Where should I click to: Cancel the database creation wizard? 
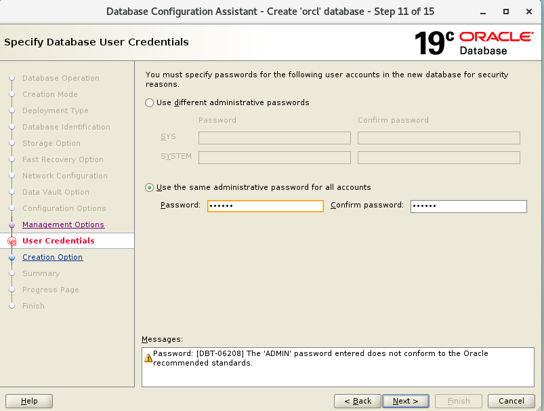[511, 401]
